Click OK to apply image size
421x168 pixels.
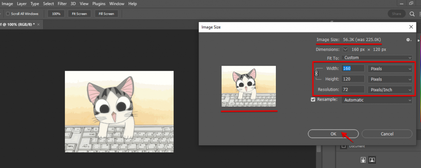click(333, 134)
